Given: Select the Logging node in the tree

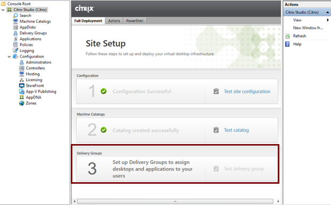Looking at the screenshot, I should click(x=27, y=51).
